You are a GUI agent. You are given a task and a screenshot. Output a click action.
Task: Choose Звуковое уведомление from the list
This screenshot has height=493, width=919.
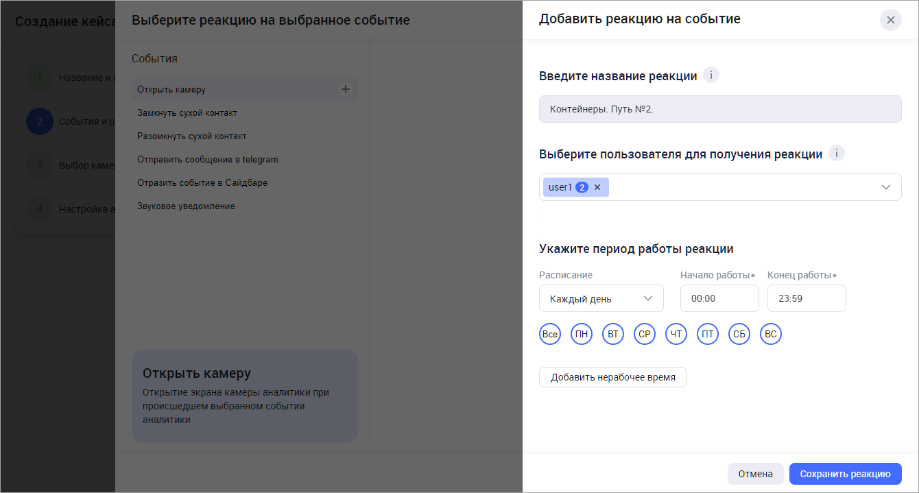pos(186,206)
